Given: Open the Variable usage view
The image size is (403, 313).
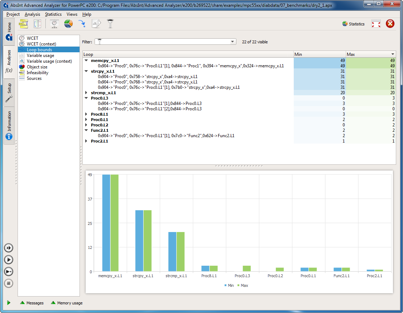Looking at the screenshot, I should point(49,56).
